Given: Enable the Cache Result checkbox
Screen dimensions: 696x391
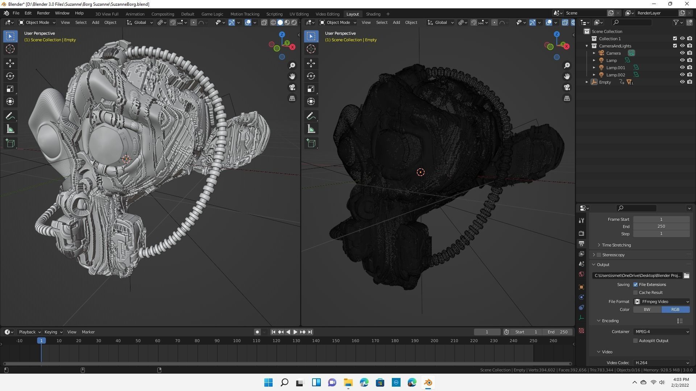Looking at the screenshot, I should (635, 293).
